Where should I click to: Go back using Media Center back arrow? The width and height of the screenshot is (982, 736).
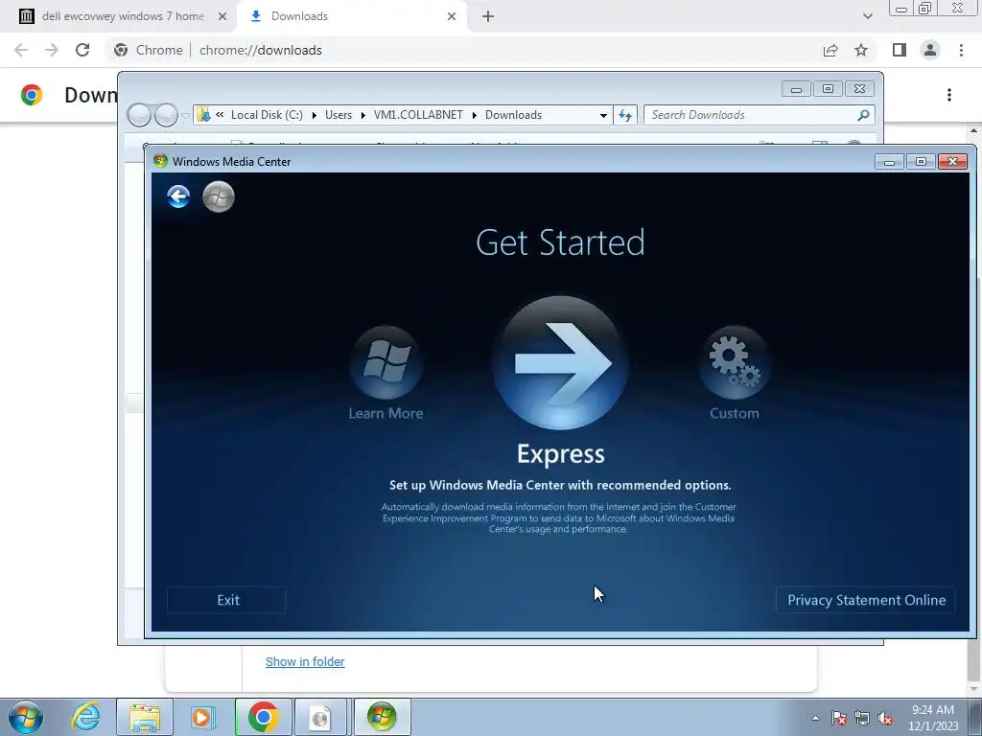coord(178,196)
